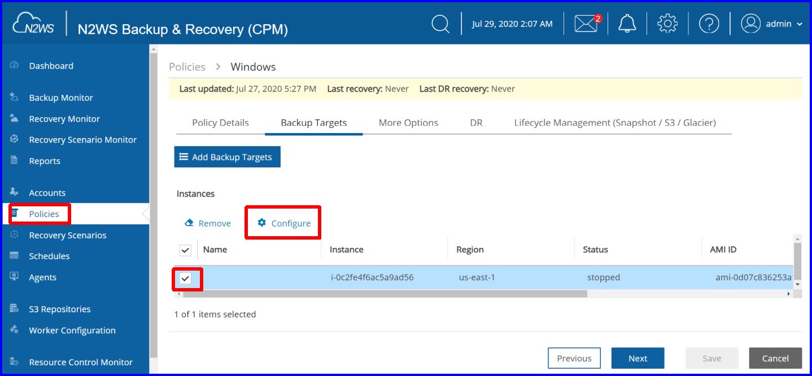This screenshot has height=376, width=812.
Task: Click the Next button
Action: [x=638, y=358]
